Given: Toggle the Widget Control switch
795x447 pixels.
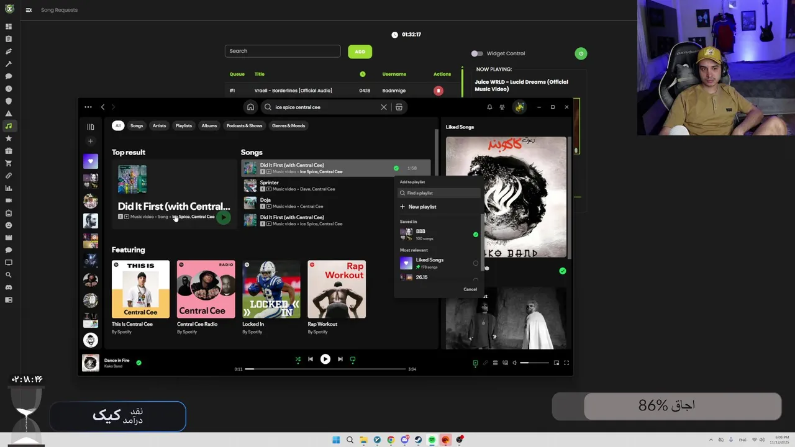Looking at the screenshot, I should click(x=476, y=53).
